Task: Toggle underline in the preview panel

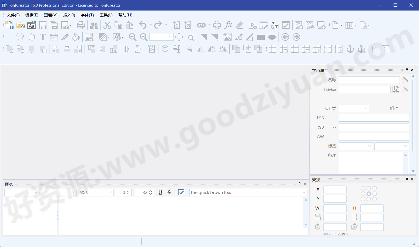Action: pyautogui.click(x=160, y=192)
